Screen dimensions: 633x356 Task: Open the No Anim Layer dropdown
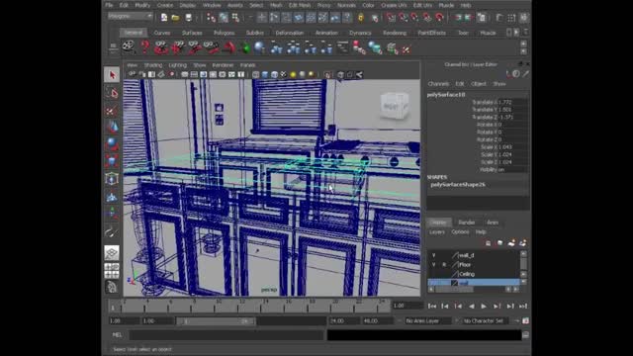click(427, 320)
